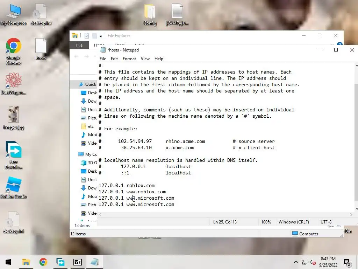Click 'Computer' in Explorer status bar
Image resolution: width=358 pixels, height=269 pixels.
point(305,234)
